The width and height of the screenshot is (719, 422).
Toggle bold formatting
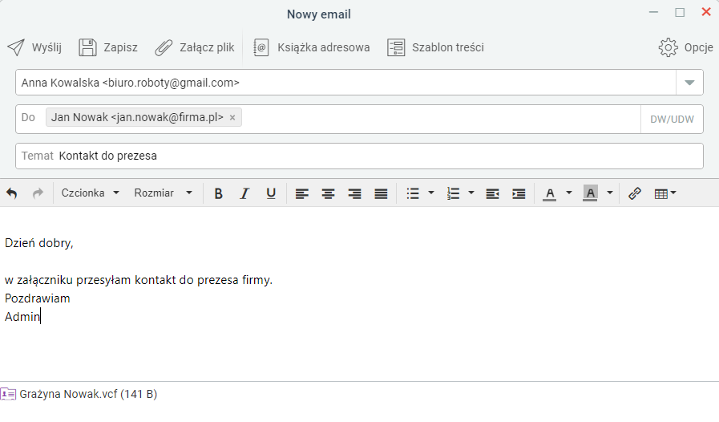(x=219, y=194)
